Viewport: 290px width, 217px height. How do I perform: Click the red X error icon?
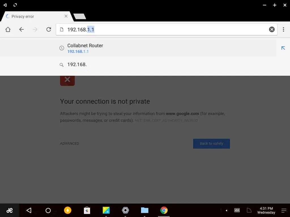click(67, 81)
